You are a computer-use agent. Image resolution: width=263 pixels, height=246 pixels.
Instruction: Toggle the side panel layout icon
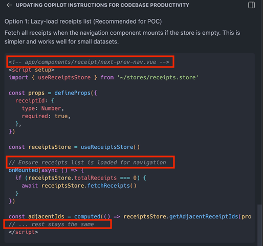[x=251, y=5]
